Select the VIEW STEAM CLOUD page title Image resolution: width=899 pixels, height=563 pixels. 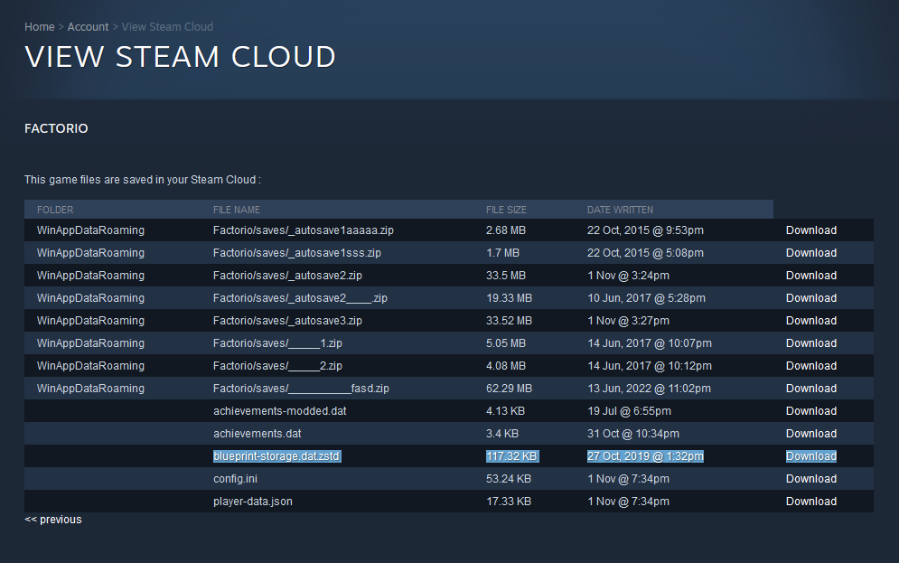(180, 57)
